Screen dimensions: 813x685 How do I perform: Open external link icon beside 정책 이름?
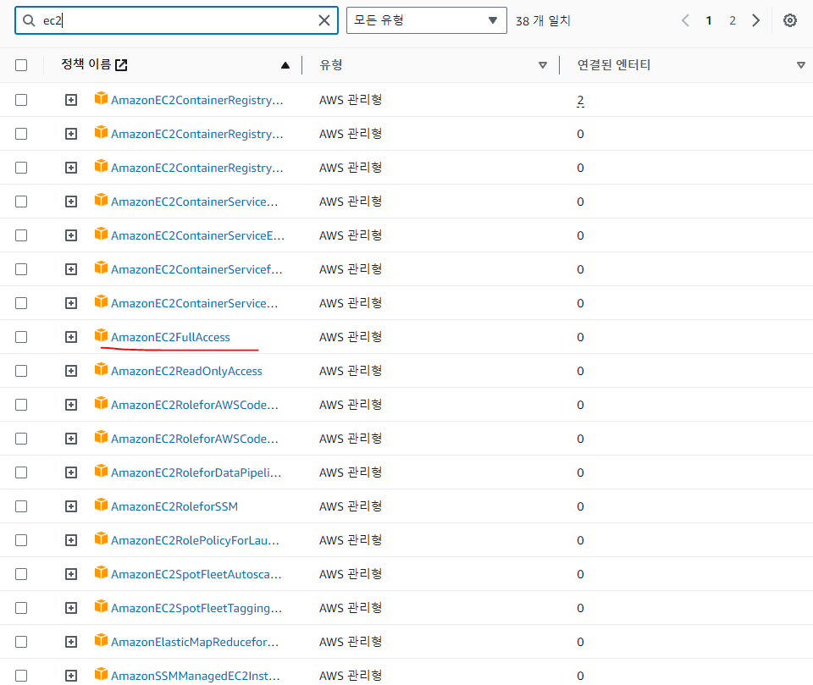[121, 65]
